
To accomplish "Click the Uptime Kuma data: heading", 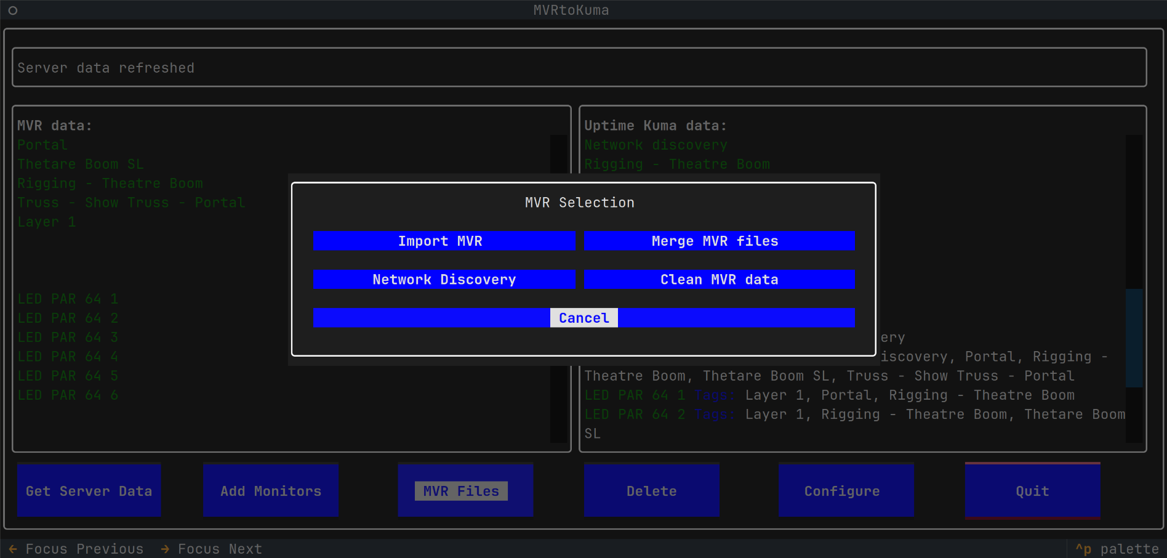I will coord(656,126).
